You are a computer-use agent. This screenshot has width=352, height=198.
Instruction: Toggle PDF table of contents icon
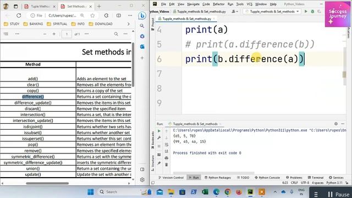tap(6, 34)
